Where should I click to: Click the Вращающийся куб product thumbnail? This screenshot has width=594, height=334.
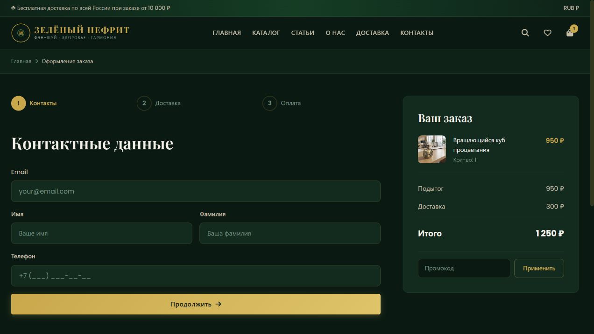(432, 149)
